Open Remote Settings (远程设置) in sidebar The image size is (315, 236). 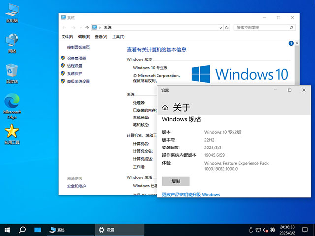pyautogui.click(x=75, y=66)
